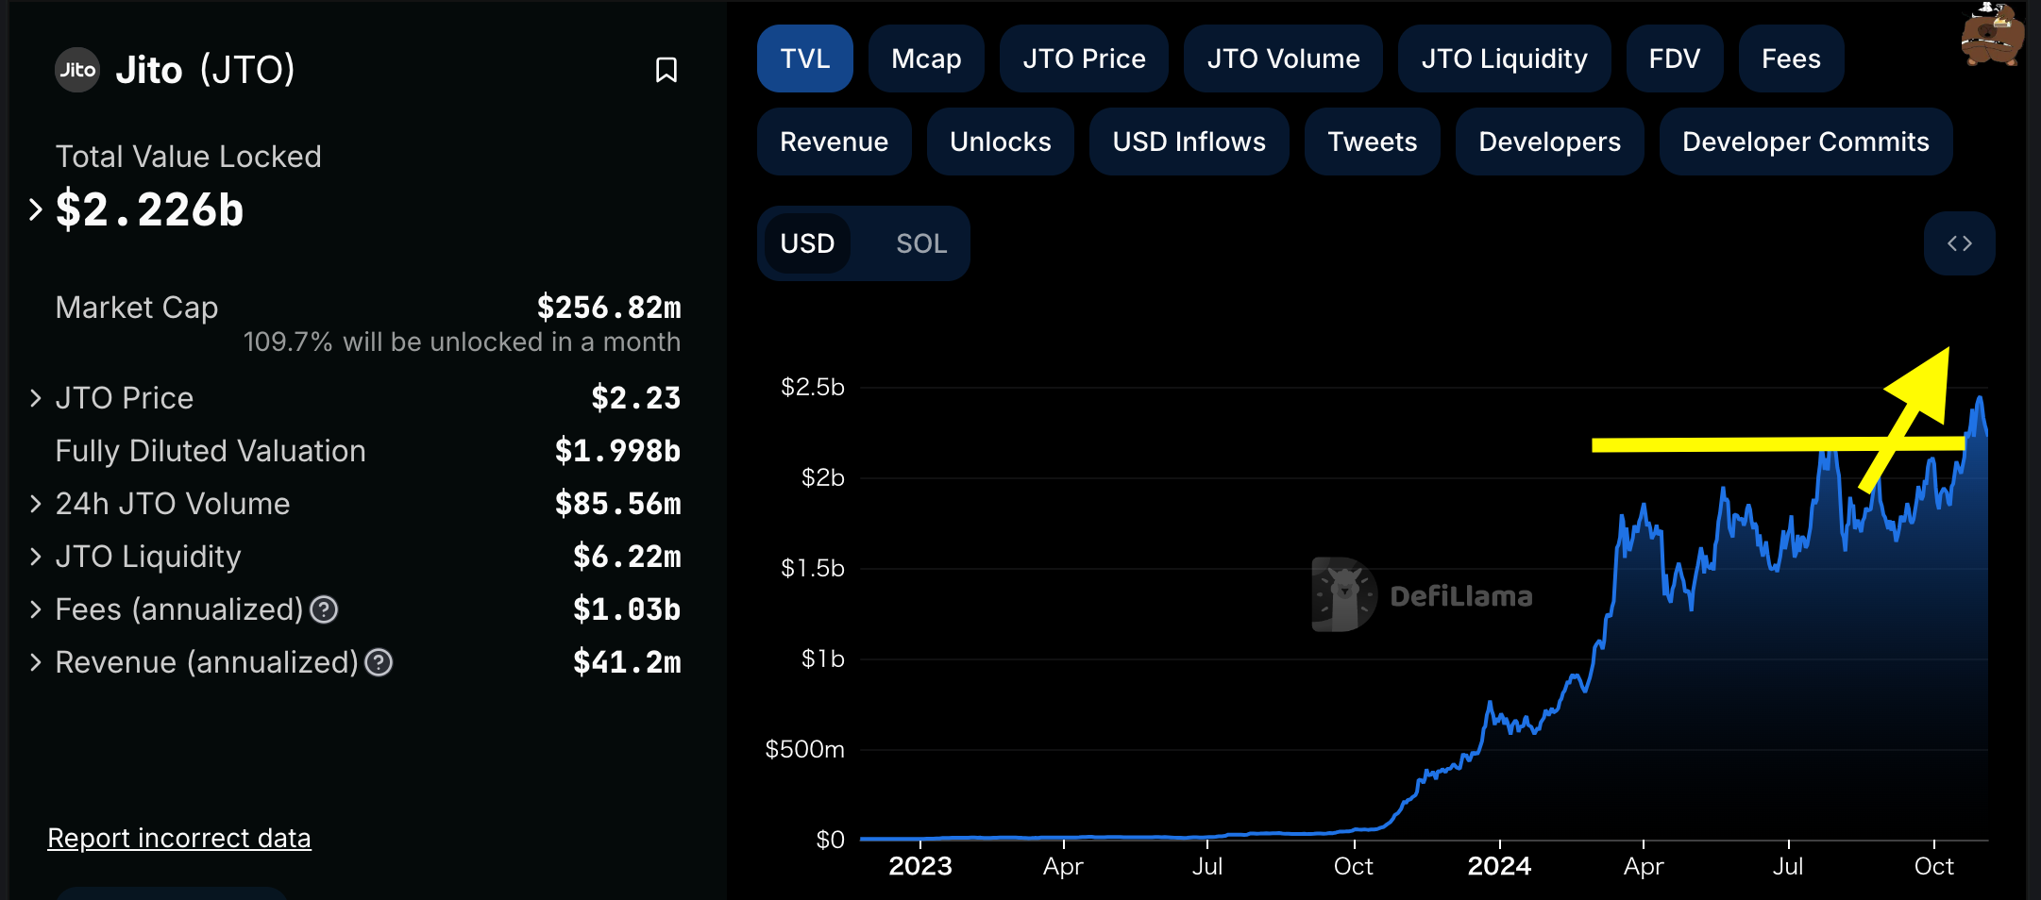Toggle the Revenue chart series
2041x900 pixels.
click(834, 142)
